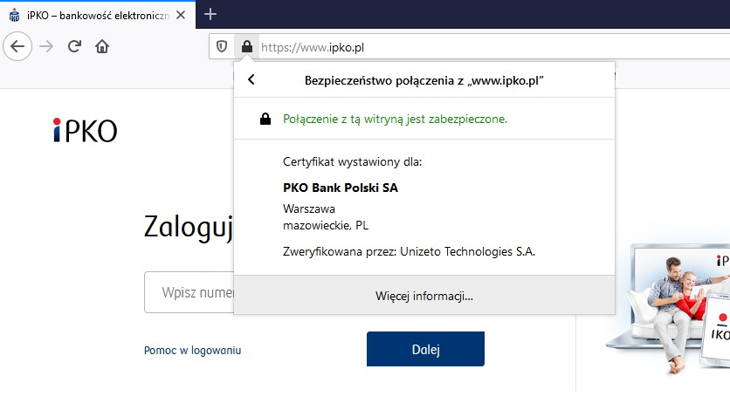Click the Wpisz numer input field

(189, 292)
